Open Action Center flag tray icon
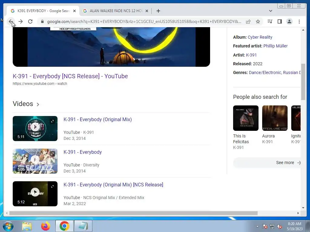 (x=265, y=226)
